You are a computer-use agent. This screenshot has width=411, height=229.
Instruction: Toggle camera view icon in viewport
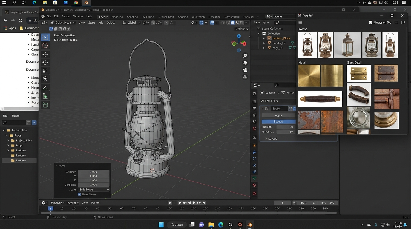coord(245,70)
